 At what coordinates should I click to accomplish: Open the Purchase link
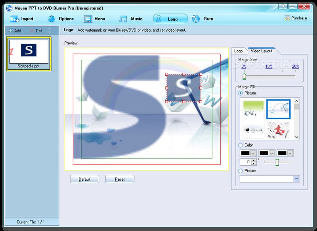pos(299,18)
